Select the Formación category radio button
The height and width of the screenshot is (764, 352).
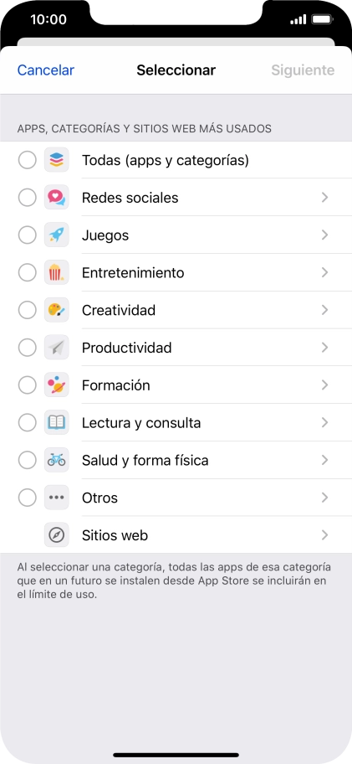click(28, 385)
